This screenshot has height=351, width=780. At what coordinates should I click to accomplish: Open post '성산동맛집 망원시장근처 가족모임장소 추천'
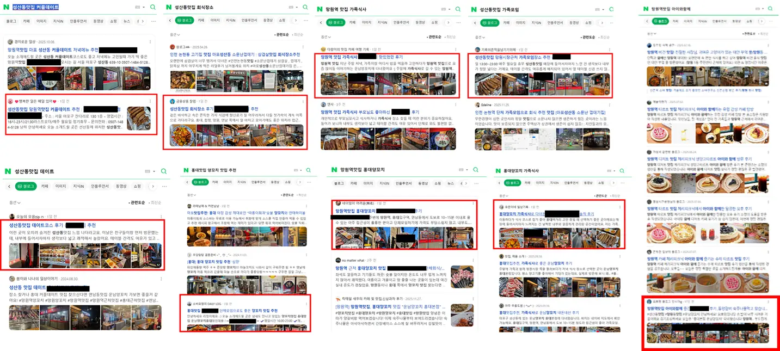click(512, 57)
